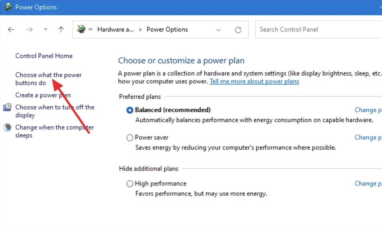Image resolution: width=382 pixels, height=230 pixels.
Task: Open Choose what the power buttons do
Action: click(48, 79)
